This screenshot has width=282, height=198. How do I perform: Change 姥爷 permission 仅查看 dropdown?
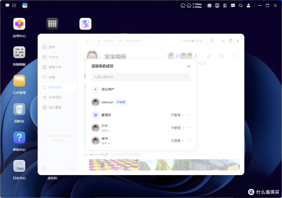pos(177,141)
